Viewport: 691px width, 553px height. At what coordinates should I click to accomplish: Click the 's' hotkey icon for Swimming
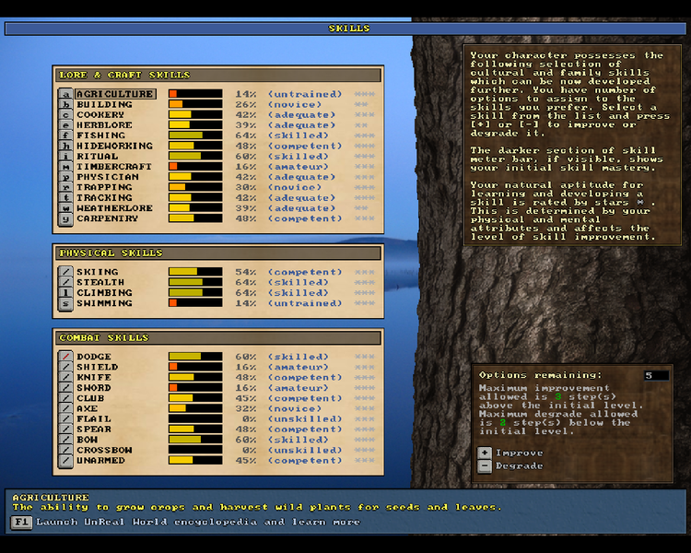click(x=65, y=303)
